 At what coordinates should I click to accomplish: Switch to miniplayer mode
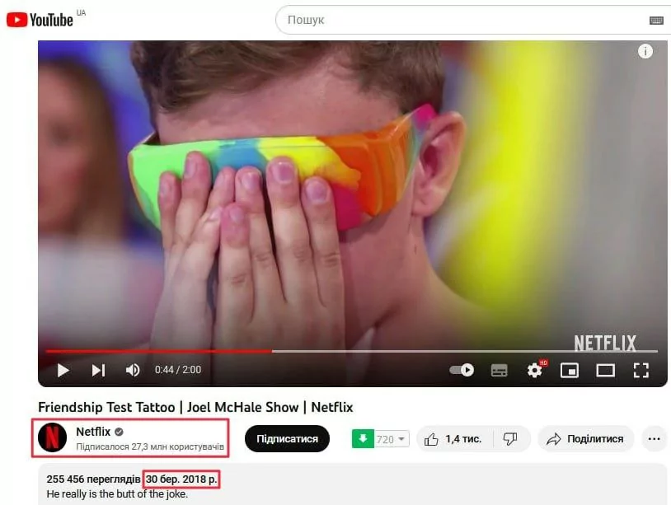point(570,370)
